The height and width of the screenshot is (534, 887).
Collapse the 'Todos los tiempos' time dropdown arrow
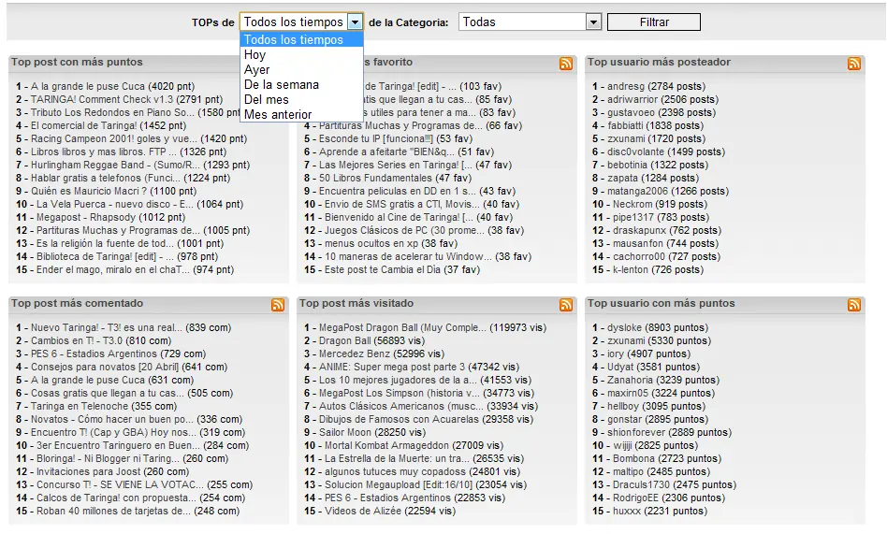(355, 22)
